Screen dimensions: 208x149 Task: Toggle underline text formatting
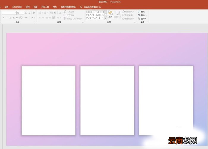click(10, 18)
